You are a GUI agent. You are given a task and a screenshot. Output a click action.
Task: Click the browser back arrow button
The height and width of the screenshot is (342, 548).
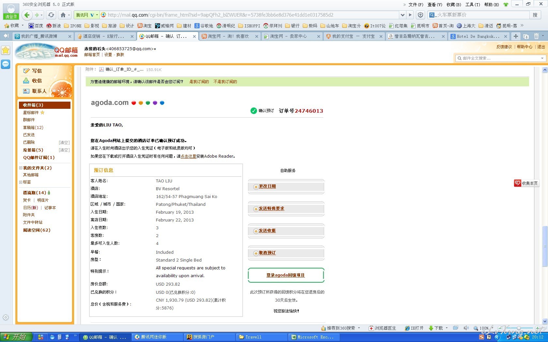(x=27, y=15)
